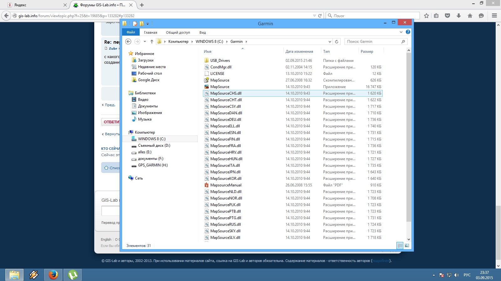Click the Firefox home page icon

(x=470, y=16)
